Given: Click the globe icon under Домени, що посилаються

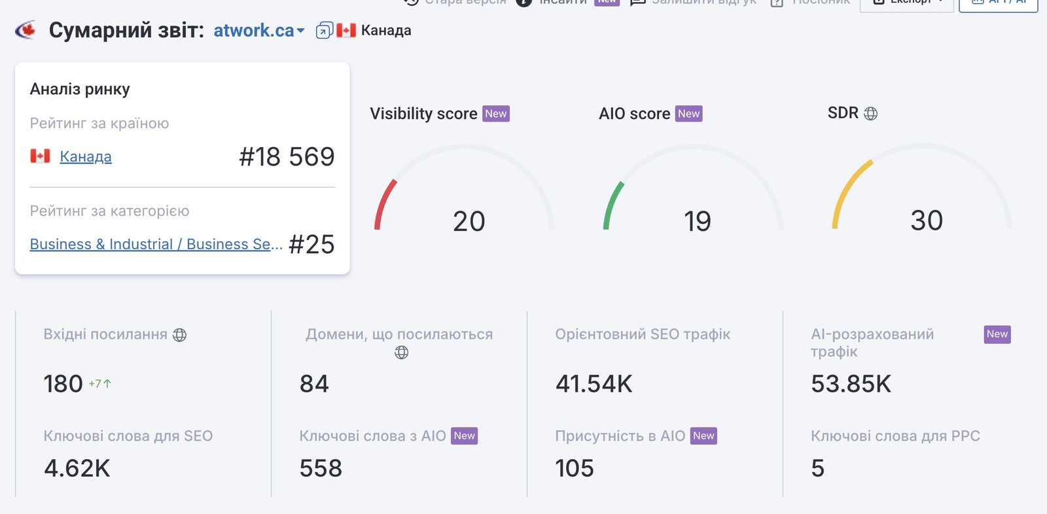Looking at the screenshot, I should (x=401, y=352).
